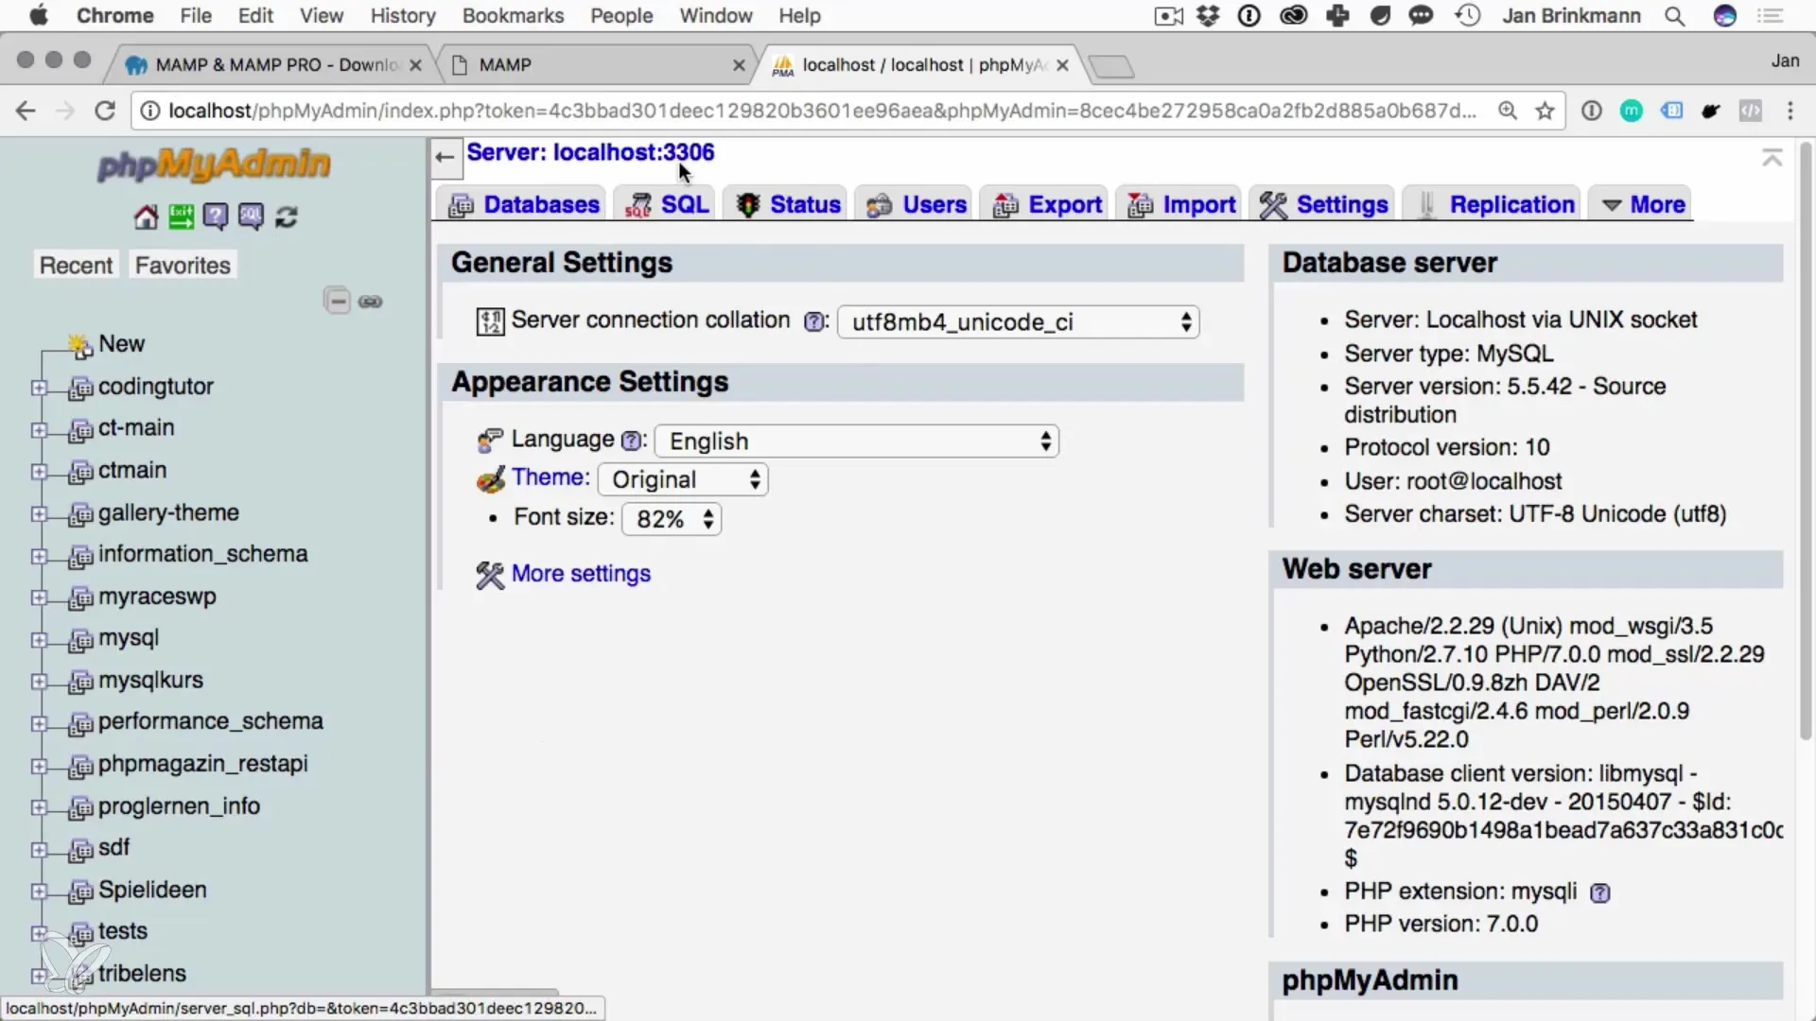Screen dimensions: 1816x1021
Task: Open phpMyAdmin documentation question-mark icon
Action: (216, 217)
